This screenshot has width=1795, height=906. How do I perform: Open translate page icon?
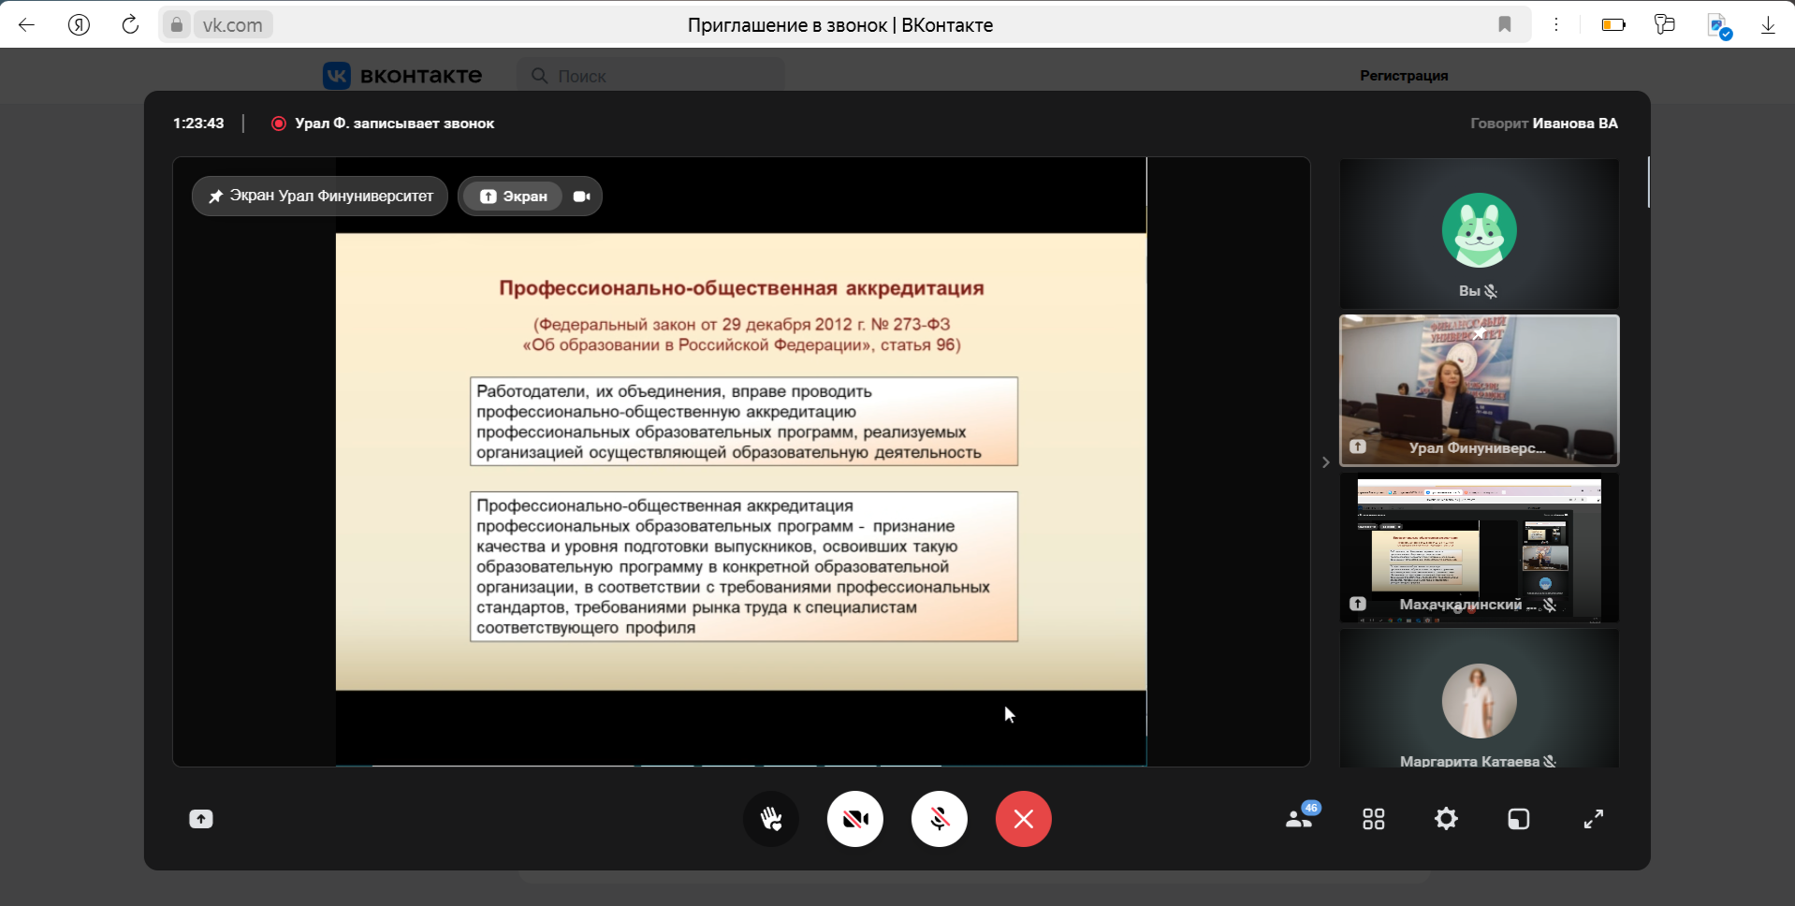(1719, 26)
